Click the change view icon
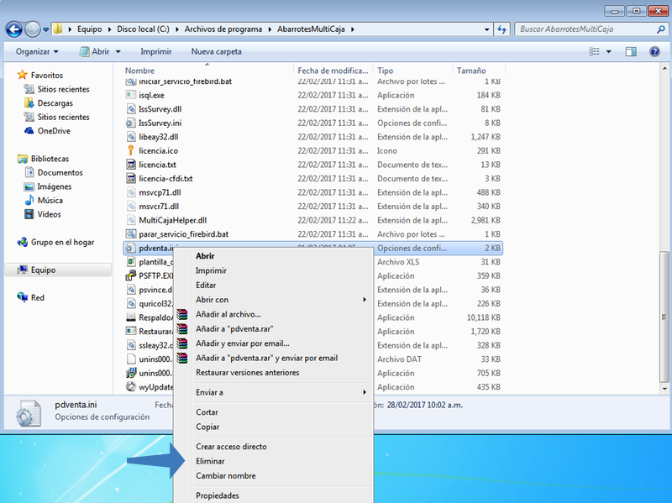The width and height of the screenshot is (672, 503). (595, 51)
